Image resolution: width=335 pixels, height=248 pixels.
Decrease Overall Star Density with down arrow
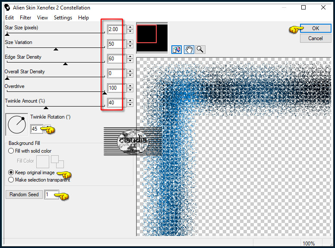click(x=130, y=75)
